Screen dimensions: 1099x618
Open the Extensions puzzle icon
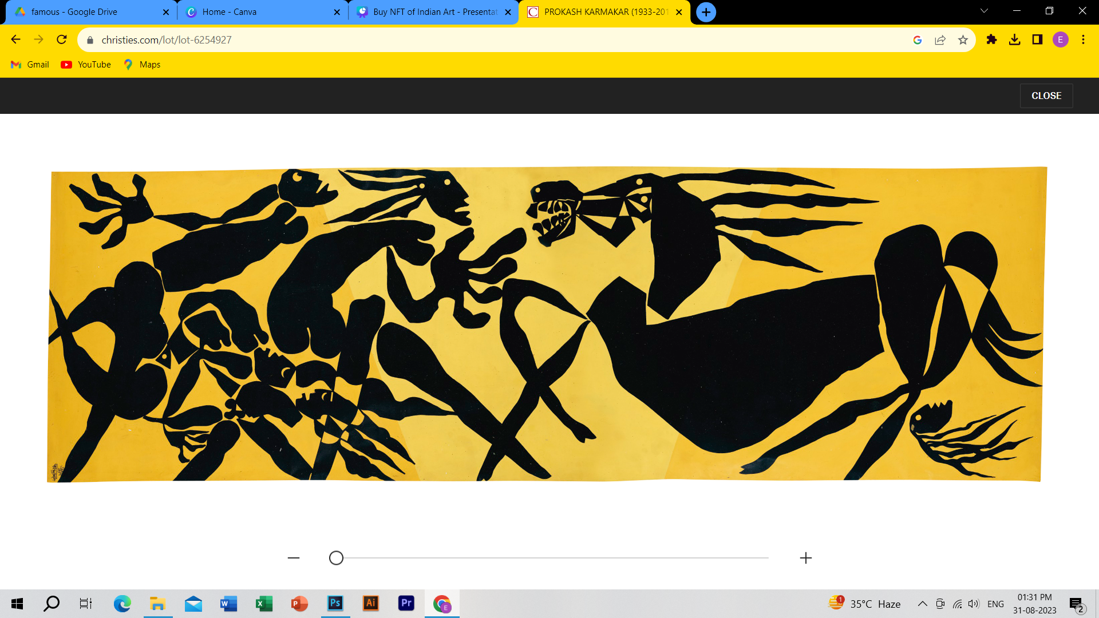(x=991, y=39)
